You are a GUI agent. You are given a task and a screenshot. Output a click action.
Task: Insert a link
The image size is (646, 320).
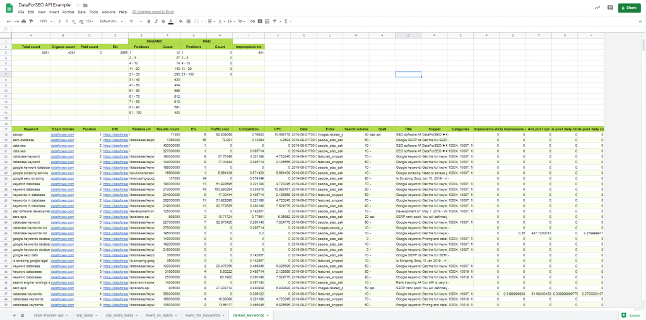[x=252, y=21]
